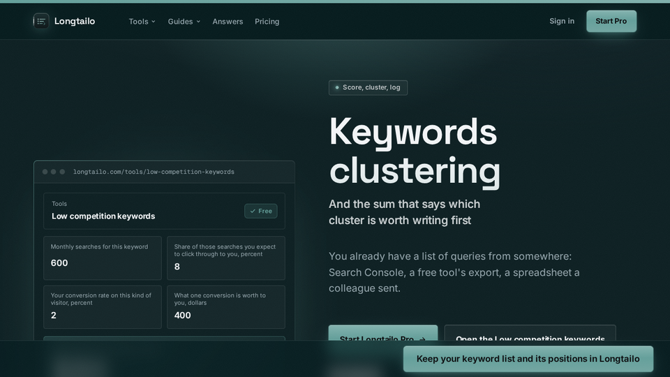670x377 pixels.
Task: Click 'Share of those searches you expect' label
Action: pyautogui.click(x=225, y=251)
